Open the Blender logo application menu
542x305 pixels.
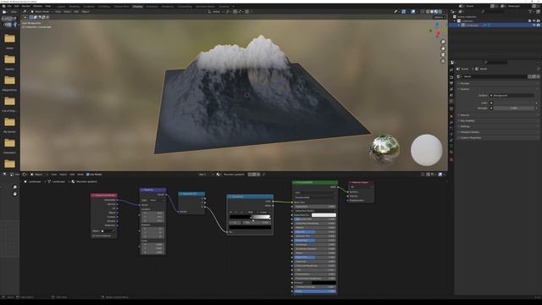3,6
